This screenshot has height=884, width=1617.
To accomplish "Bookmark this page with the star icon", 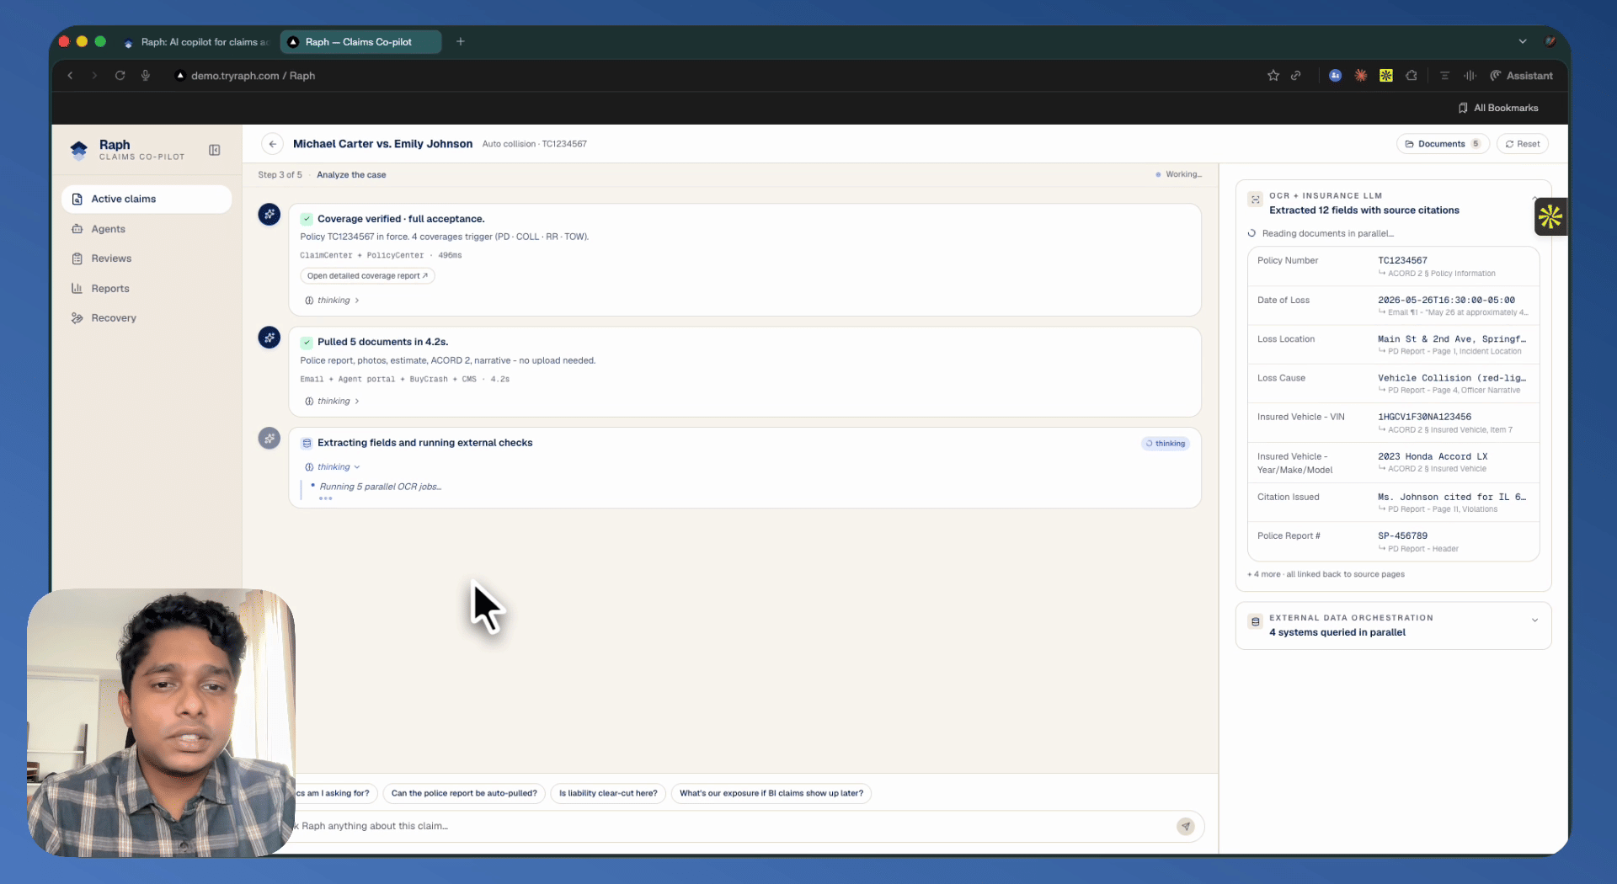I will coord(1273,76).
